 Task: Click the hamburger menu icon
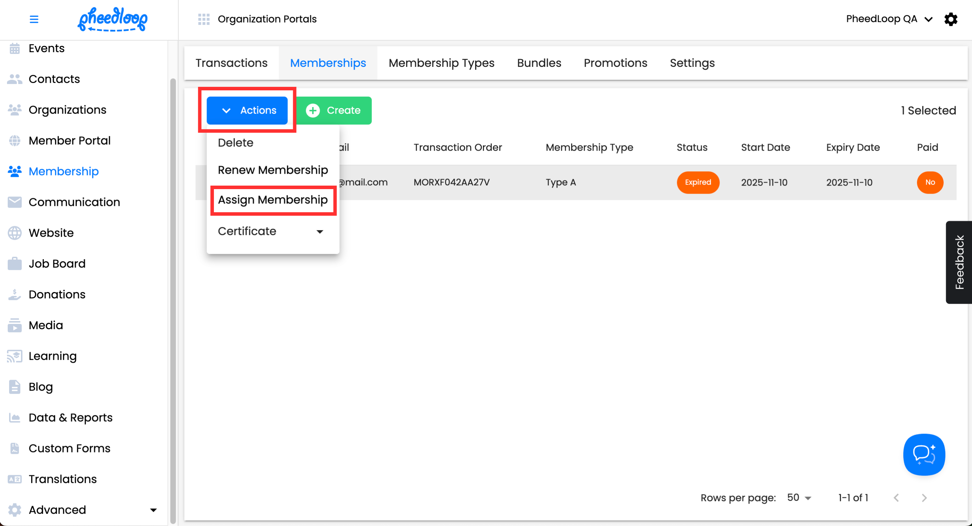[34, 19]
